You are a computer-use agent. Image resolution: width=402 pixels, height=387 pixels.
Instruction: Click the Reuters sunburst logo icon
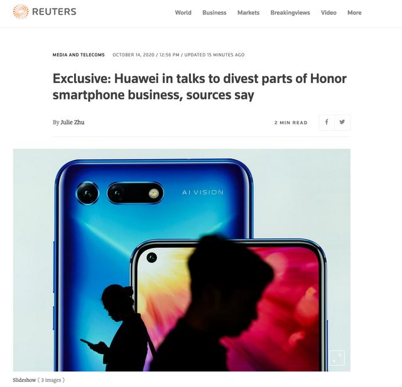21,11
